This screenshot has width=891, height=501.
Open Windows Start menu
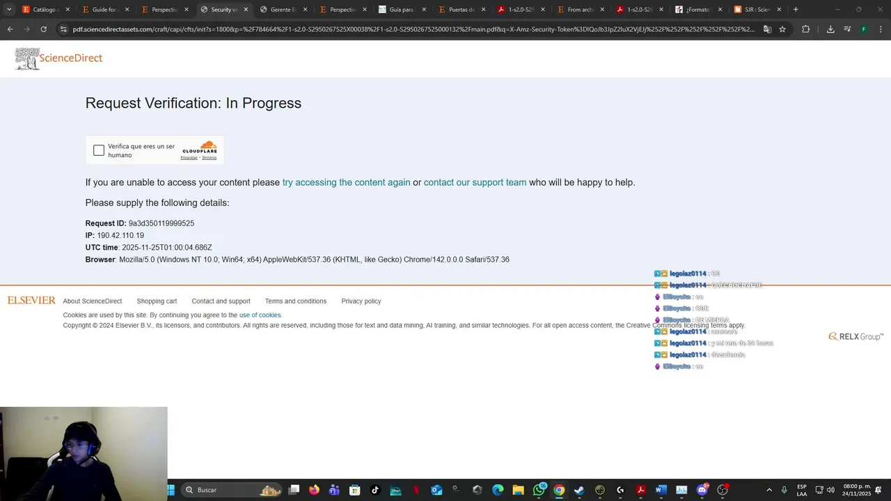tap(171, 490)
